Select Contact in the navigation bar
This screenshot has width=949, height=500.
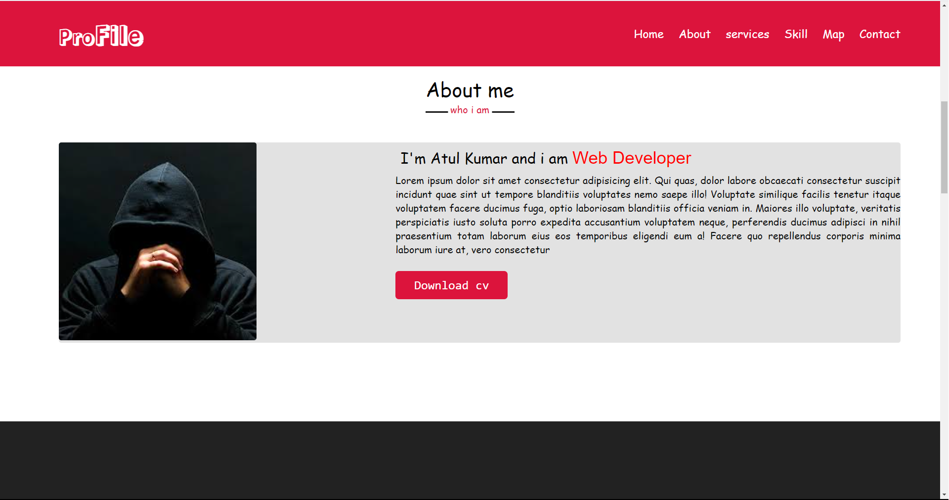pyautogui.click(x=880, y=34)
